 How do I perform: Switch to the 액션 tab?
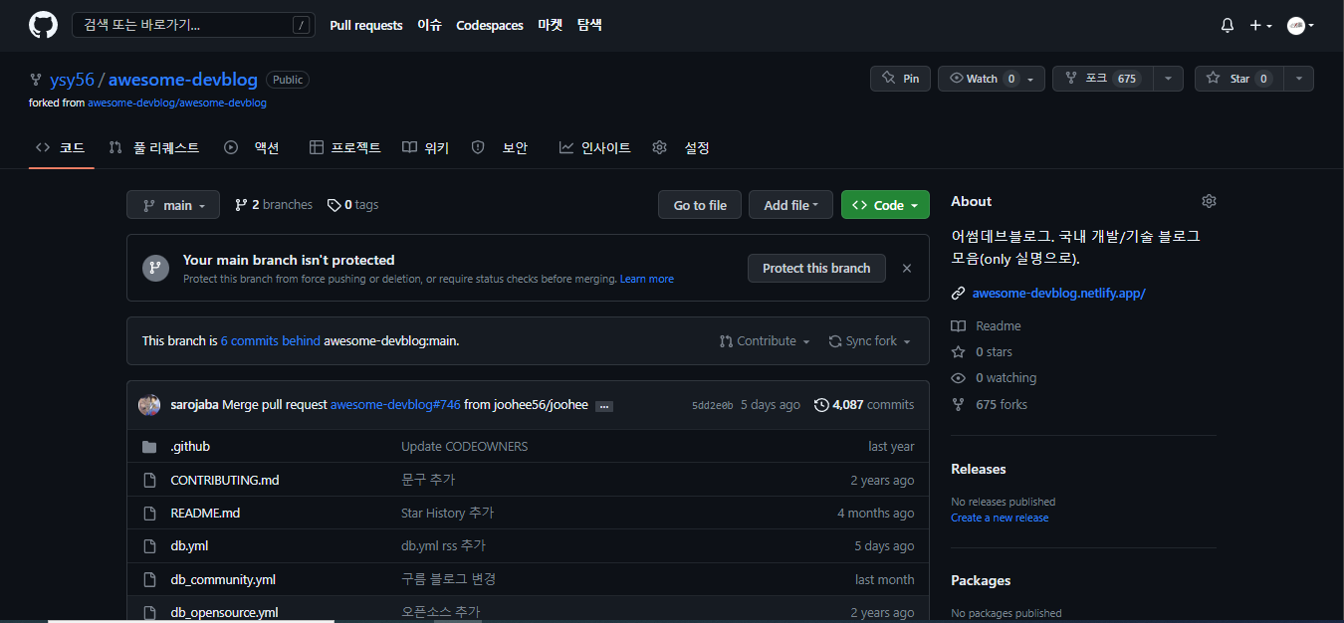coord(253,147)
